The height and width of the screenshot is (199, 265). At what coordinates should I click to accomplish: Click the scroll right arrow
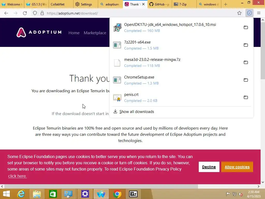pyautogui.click(x=259, y=187)
